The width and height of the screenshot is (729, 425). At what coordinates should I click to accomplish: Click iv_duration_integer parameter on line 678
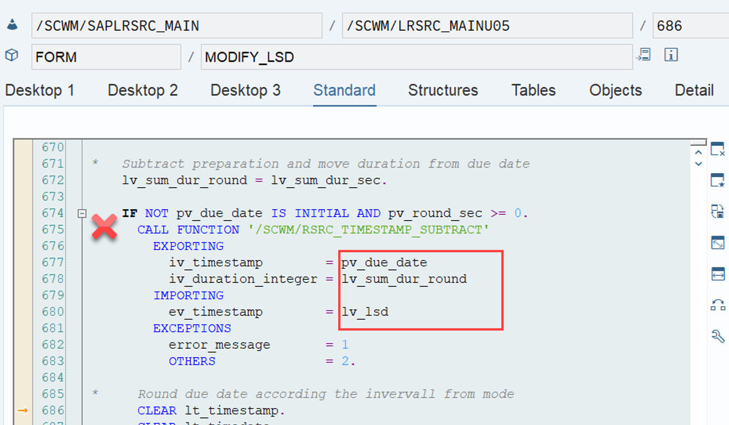tap(243, 279)
